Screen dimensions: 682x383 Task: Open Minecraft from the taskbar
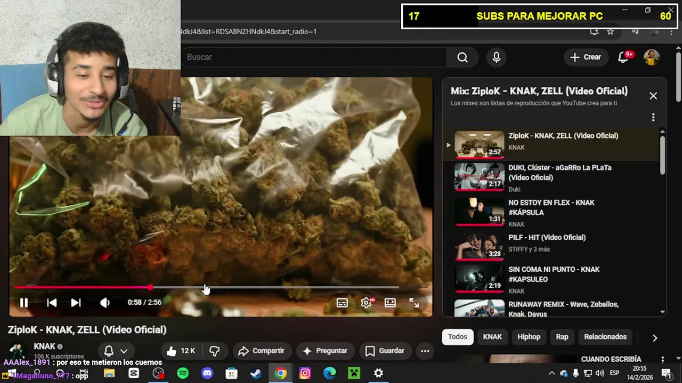(354, 373)
